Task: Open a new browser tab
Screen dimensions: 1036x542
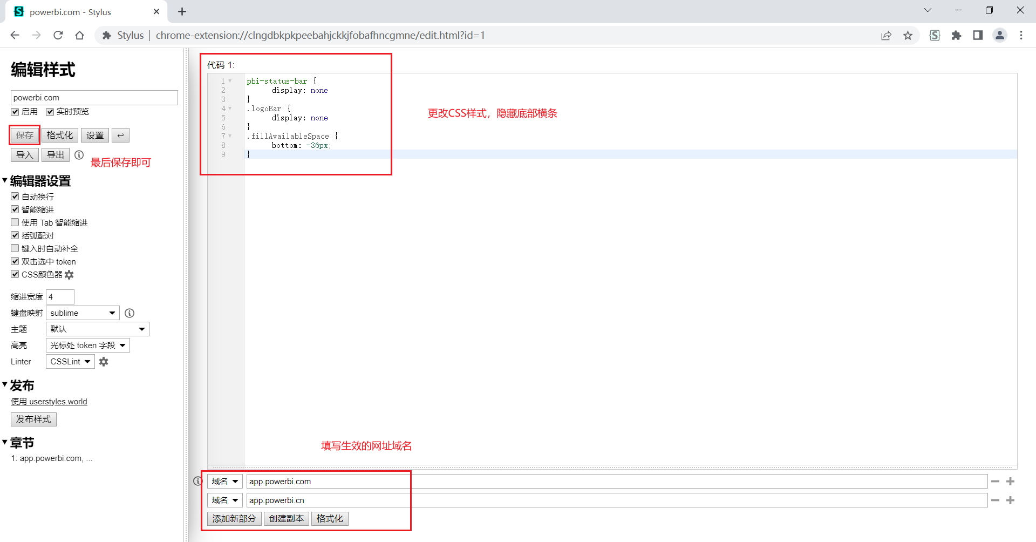Action: 182,12
